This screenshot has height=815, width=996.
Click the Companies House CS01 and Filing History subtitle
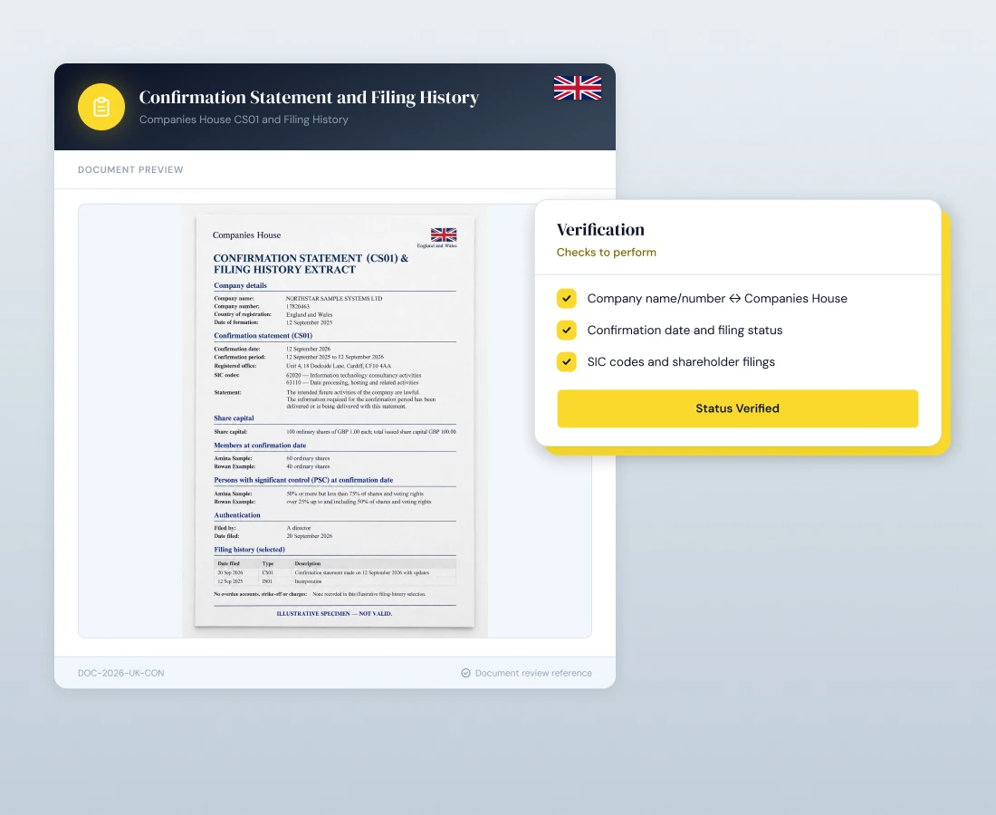pyautogui.click(x=244, y=120)
